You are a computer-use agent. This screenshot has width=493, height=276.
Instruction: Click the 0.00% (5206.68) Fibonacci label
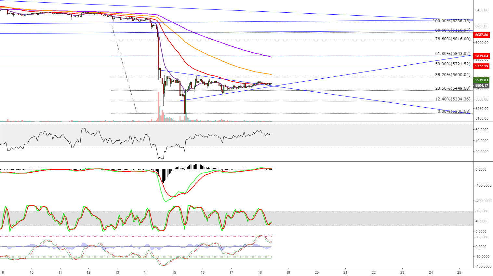454,111
